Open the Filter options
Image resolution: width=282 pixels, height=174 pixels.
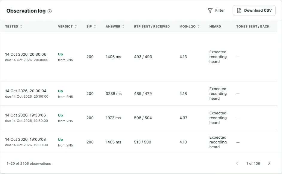[x=216, y=10]
